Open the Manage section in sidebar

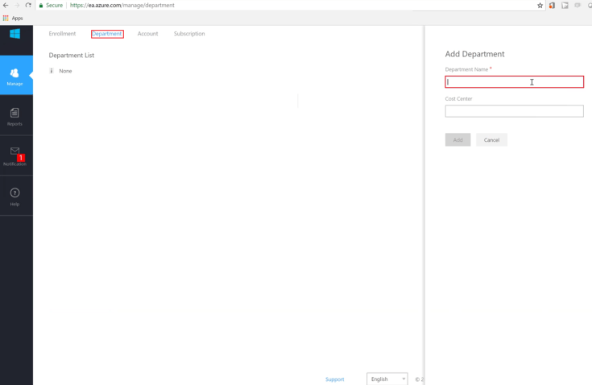(x=14, y=76)
